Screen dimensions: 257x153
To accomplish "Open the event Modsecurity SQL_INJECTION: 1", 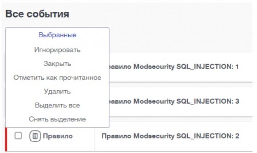I will coord(172,67).
